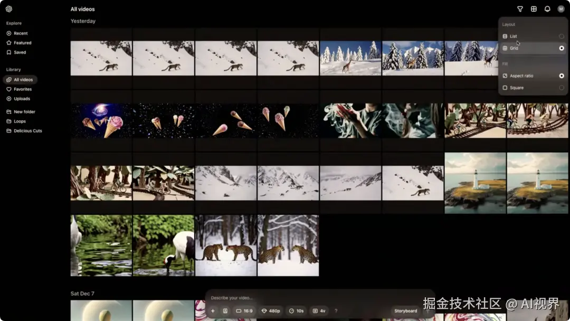Click the Storyboard button
Screen dimensions: 570x321
[406, 311]
